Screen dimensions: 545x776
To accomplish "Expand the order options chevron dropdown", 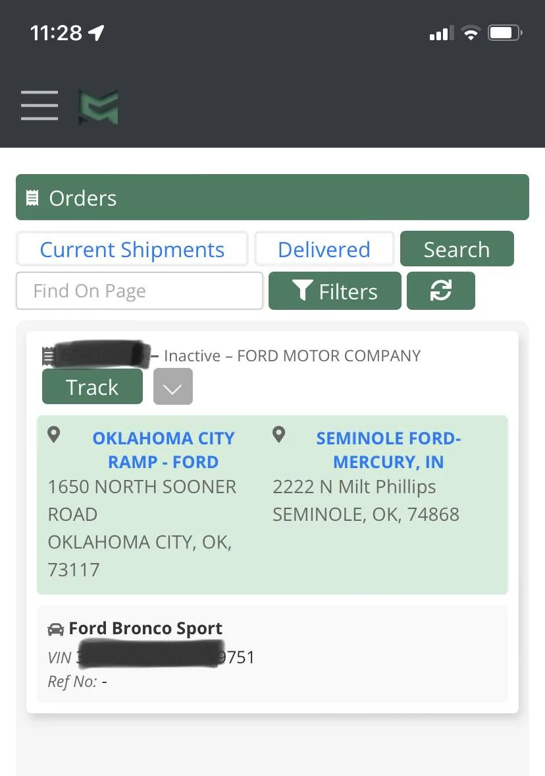I will coord(172,387).
